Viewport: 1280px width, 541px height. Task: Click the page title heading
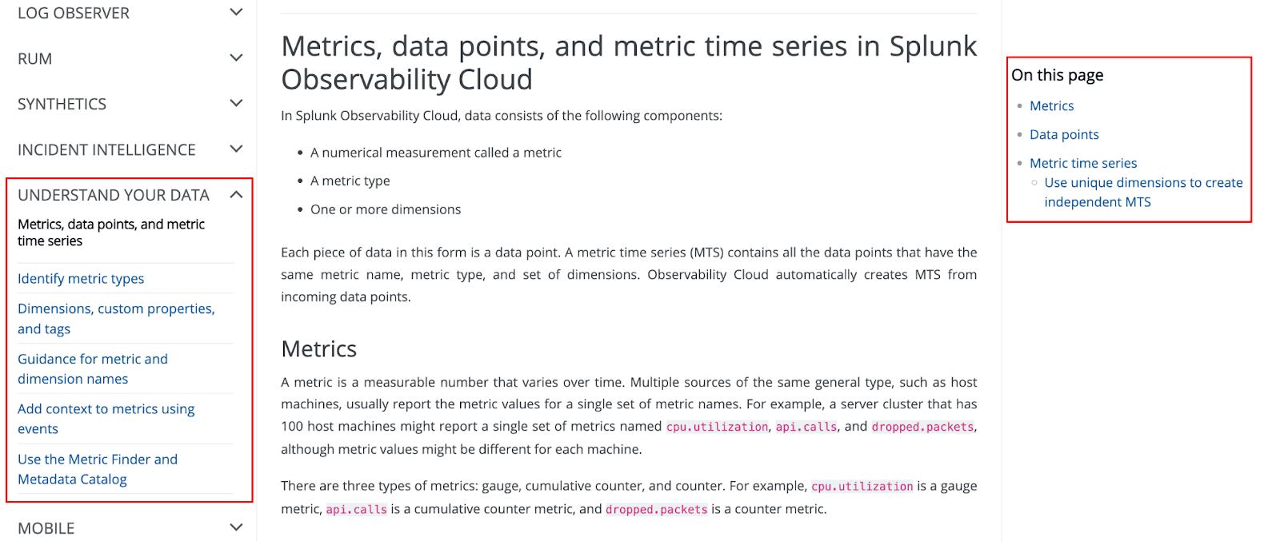pos(628,62)
